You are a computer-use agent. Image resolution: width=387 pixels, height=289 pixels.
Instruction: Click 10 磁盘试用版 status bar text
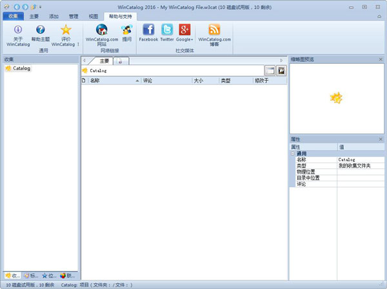click(30, 284)
